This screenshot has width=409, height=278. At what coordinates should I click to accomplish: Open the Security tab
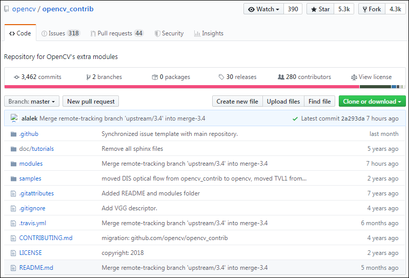pos(169,33)
